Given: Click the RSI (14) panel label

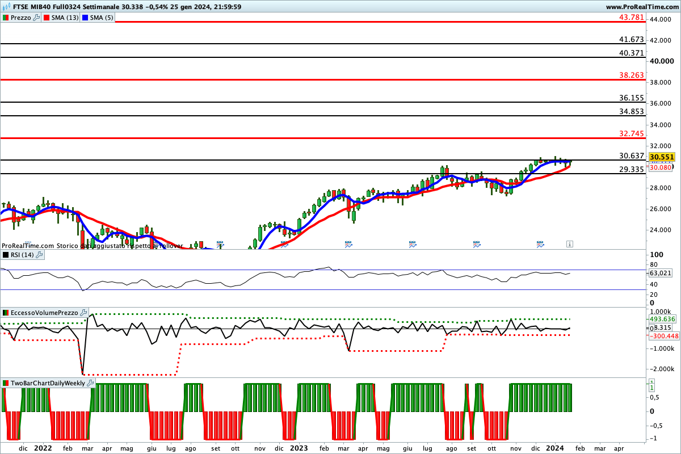Looking at the screenshot, I should coord(22,255).
